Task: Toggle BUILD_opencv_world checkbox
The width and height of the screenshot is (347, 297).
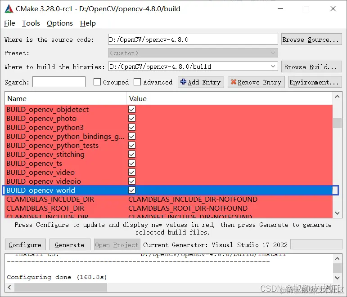Action: pyautogui.click(x=132, y=190)
